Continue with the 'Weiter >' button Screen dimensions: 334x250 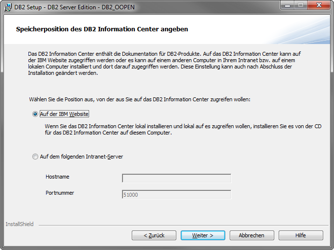click(203, 235)
